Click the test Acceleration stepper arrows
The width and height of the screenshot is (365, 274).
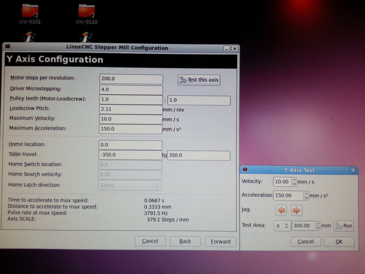coord(306,196)
